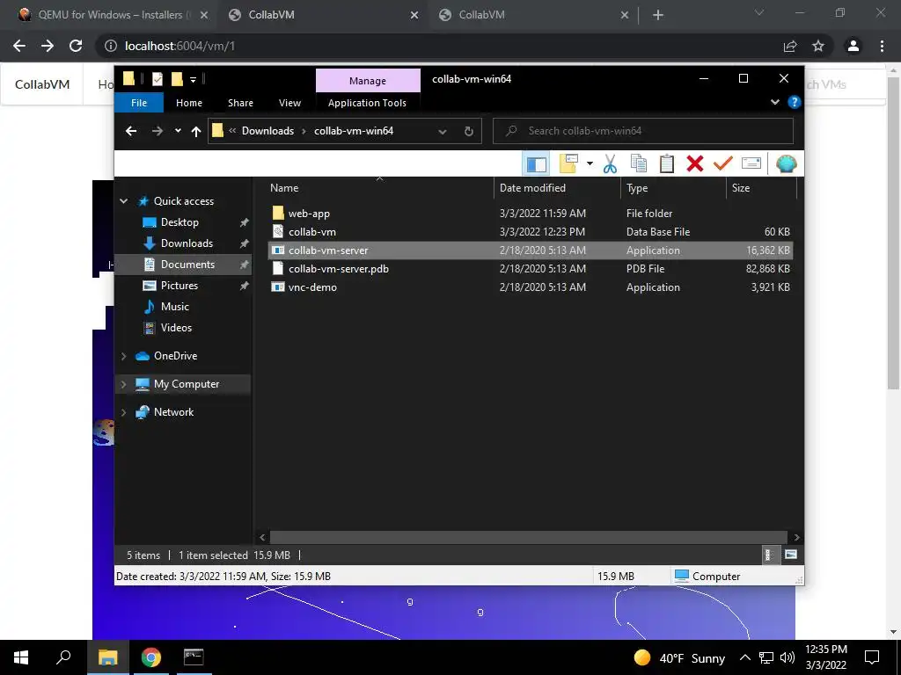Open Desktop in Quick access
This screenshot has height=675, width=901.
[179, 222]
